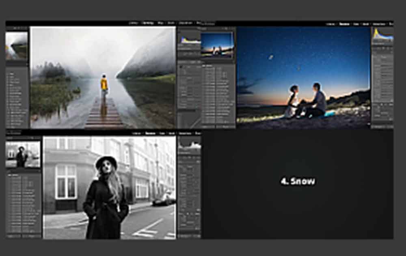Click the main foggy lake photo with yellow jacket
Image resolution: width=406 pixels, height=256 pixels.
click(x=103, y=77)
